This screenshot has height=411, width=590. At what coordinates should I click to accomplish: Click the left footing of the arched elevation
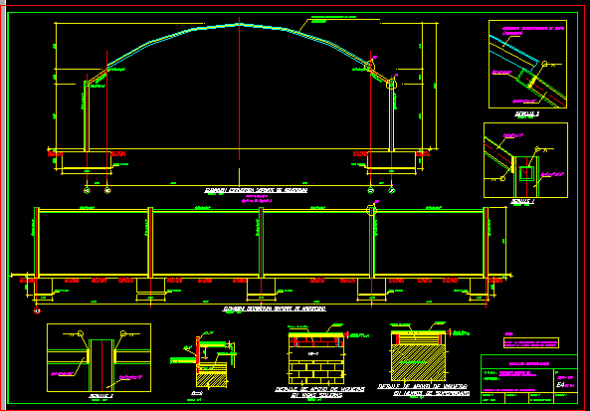[87, 160]
